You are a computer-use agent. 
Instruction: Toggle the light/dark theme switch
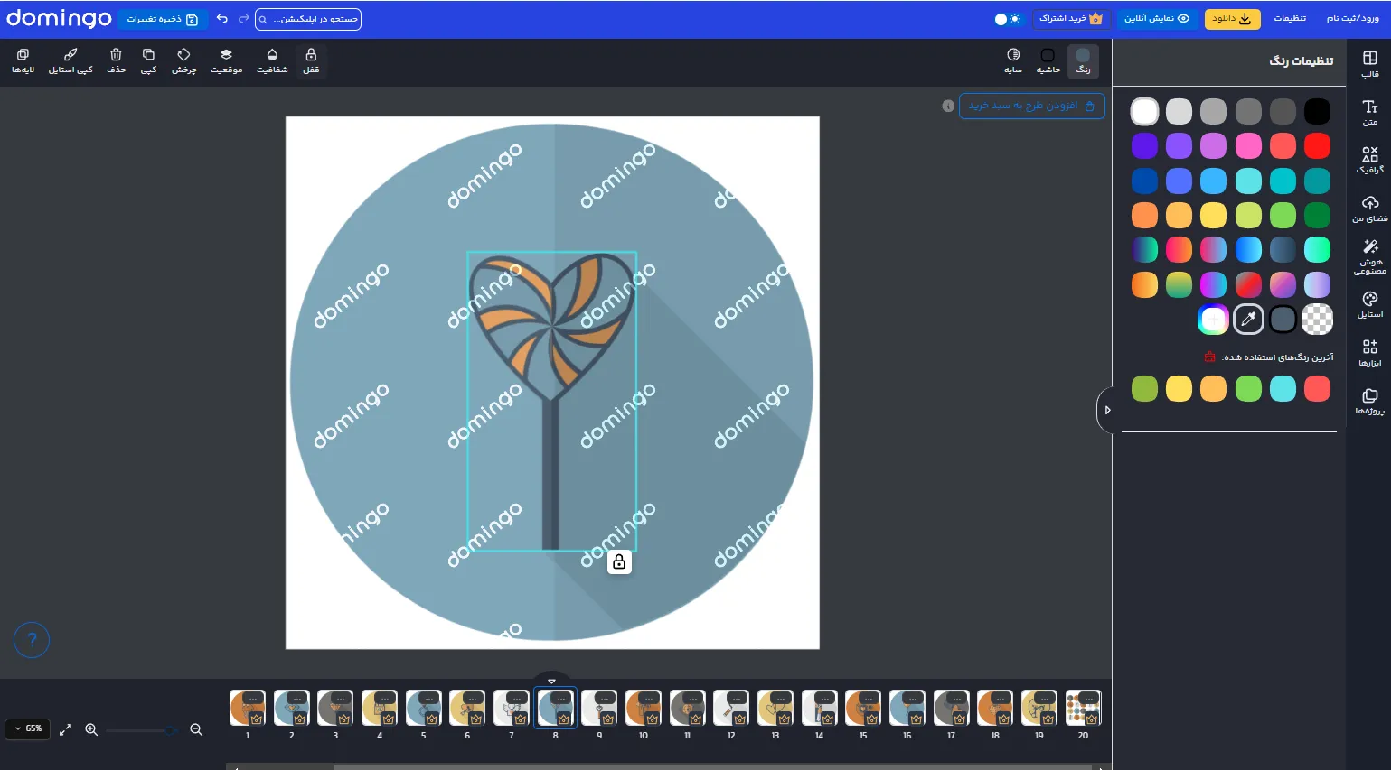point(1007,19)
